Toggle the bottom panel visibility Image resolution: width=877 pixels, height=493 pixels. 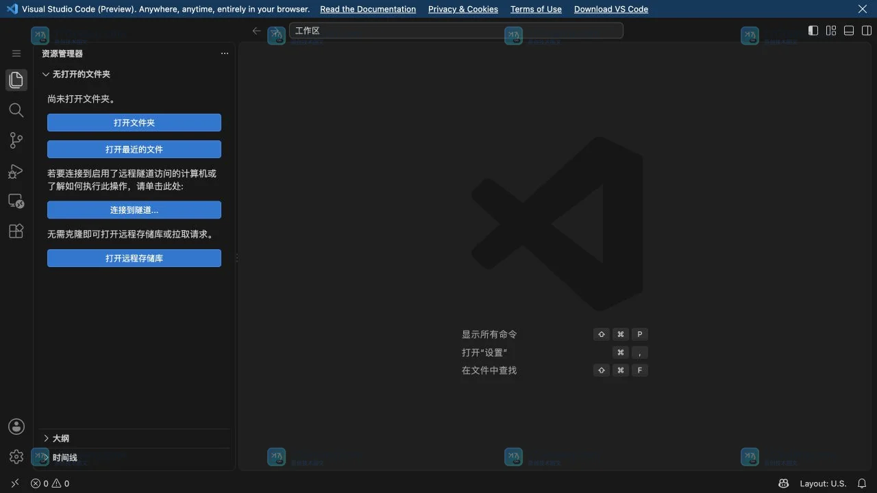click(849, 31)
